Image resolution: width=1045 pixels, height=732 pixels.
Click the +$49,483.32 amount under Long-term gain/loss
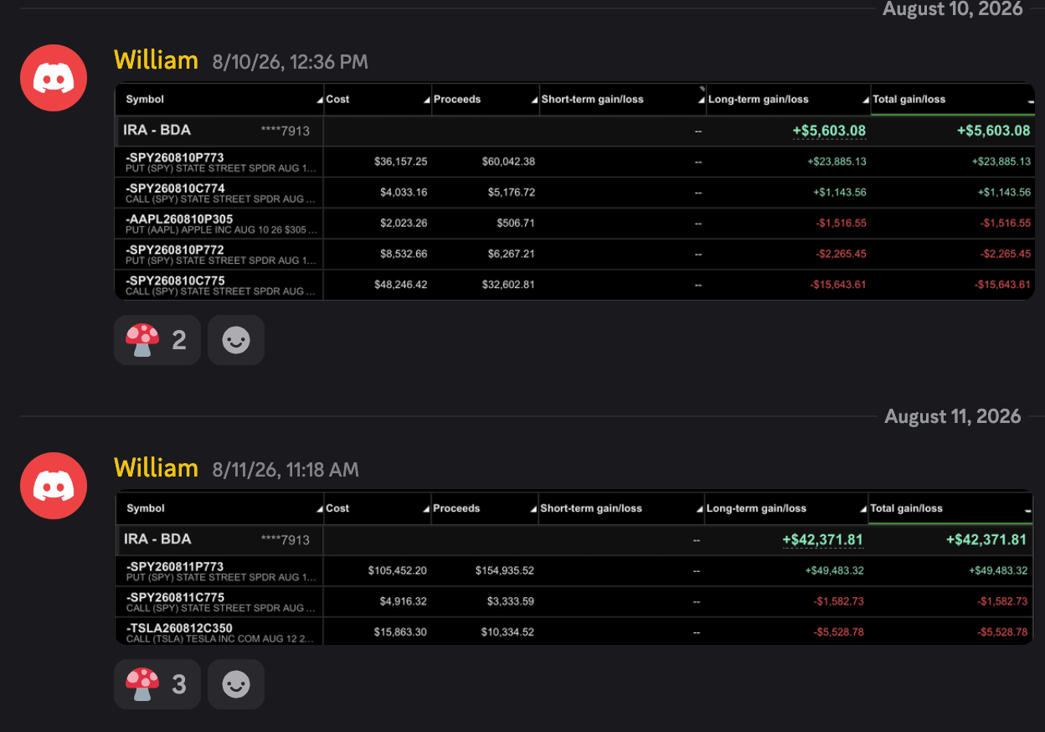pos(835,571)
